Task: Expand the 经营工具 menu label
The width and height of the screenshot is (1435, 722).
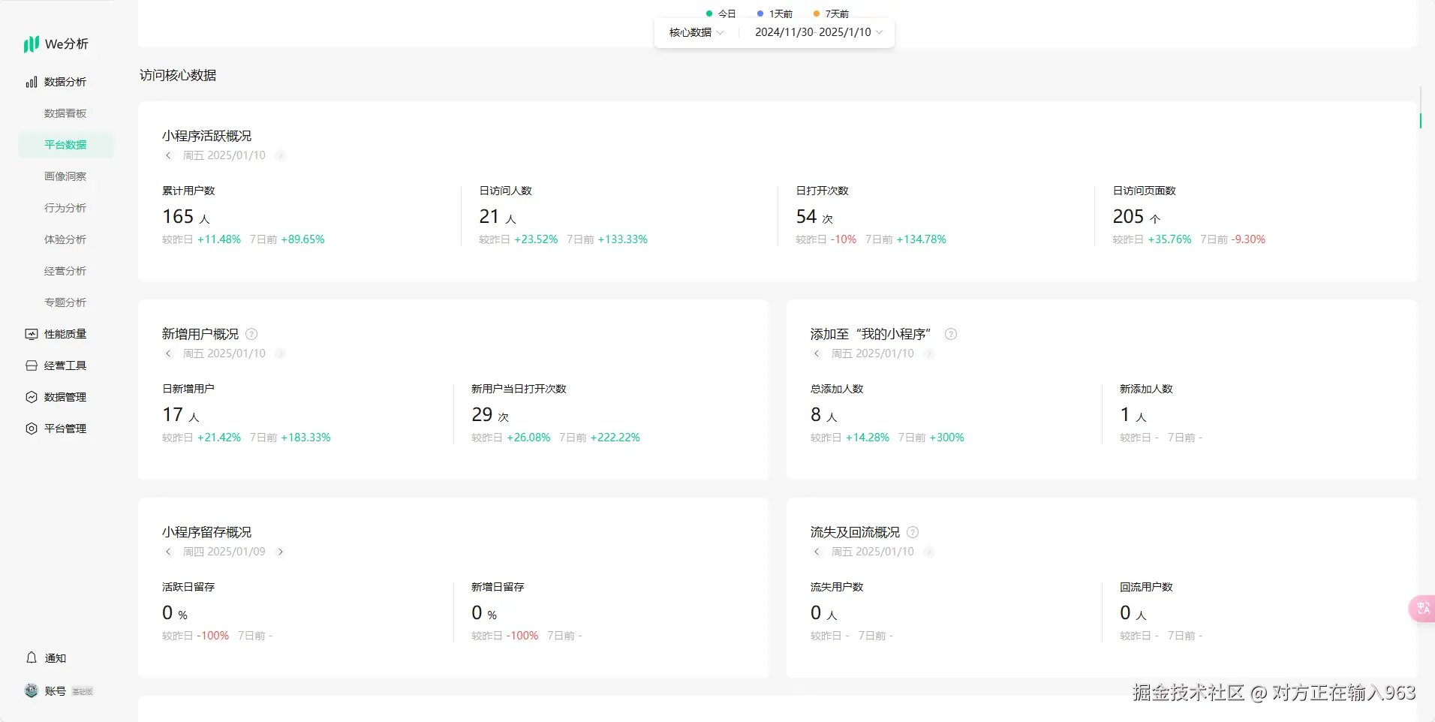Action: point(65,366)
